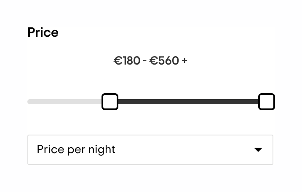Click the bold "Price" section heading
Image resolution: width=302 pixels, height=192 pixels.
43,32
